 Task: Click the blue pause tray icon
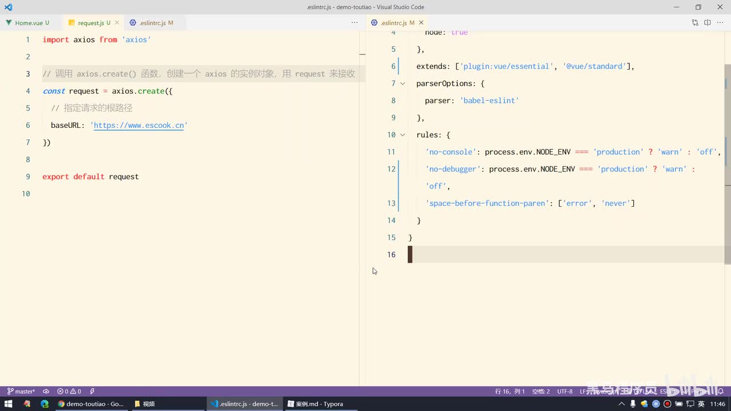[x=656, y=404]
